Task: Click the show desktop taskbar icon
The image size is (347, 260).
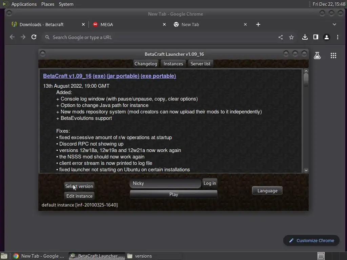Action: [x=4, y=256]
